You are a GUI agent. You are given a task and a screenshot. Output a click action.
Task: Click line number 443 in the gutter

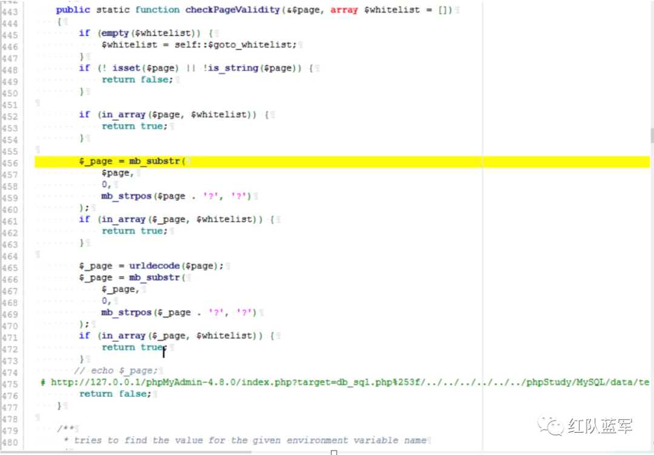(x=10, y=11)
